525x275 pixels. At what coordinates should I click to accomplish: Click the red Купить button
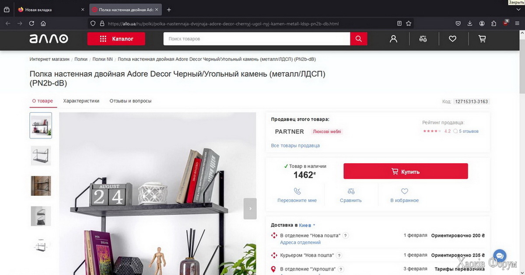pos(406,171)
